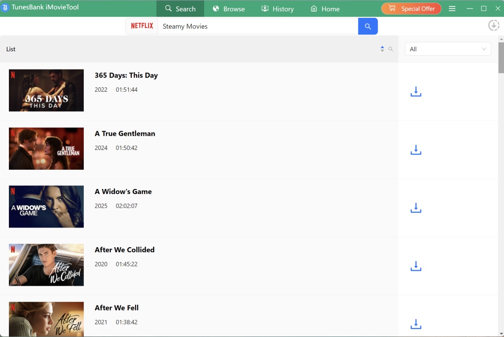Download the movie A True Gentleman

tap(416, 150)
